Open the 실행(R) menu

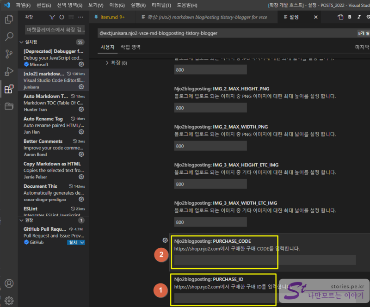pyautogui.click(x=138, y=5)
